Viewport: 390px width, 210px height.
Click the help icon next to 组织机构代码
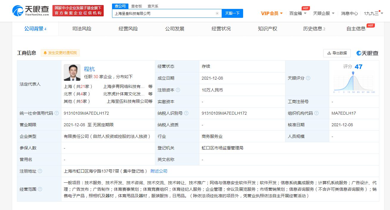tap(316, 113)
